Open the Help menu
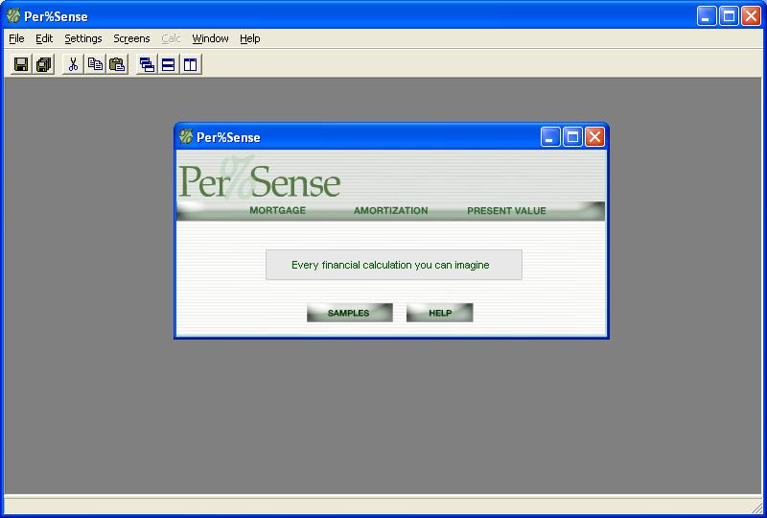 250,38
